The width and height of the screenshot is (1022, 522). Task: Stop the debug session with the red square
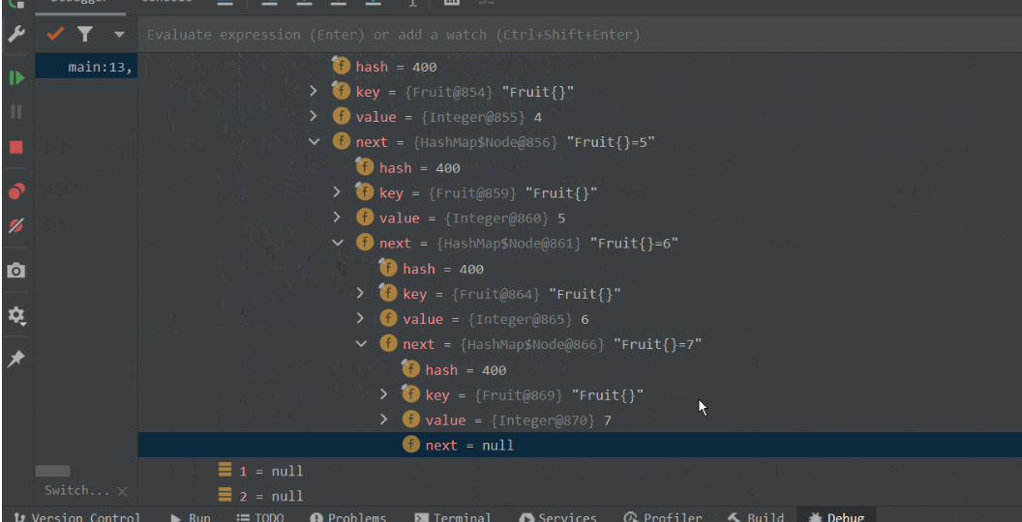[x=16, y=147]
